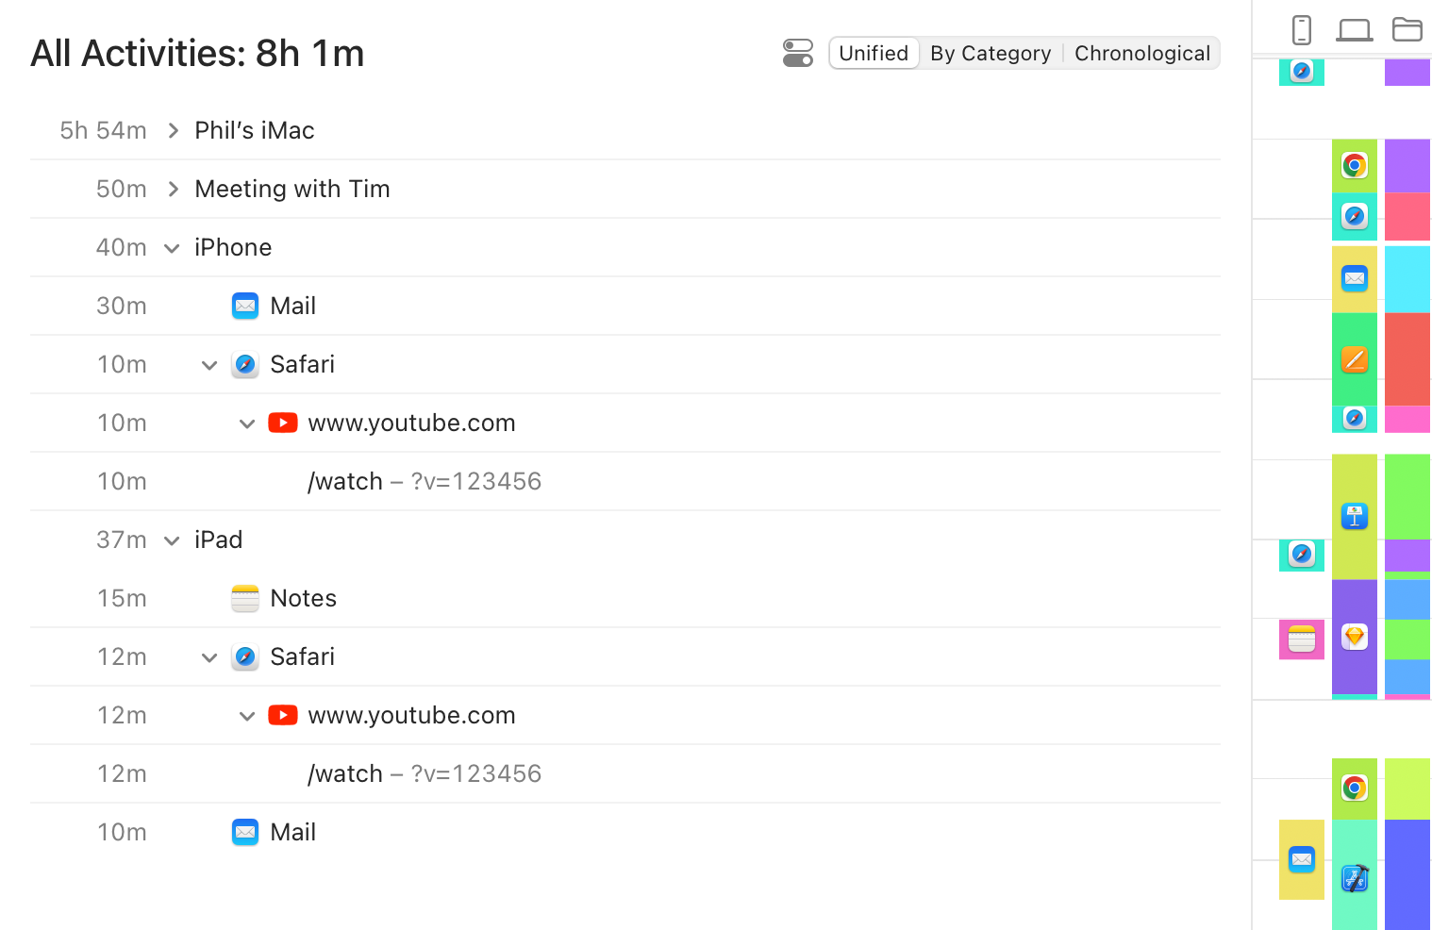Collapse the iPad device group
This screenshot has height=930, width=1432.
172,540
